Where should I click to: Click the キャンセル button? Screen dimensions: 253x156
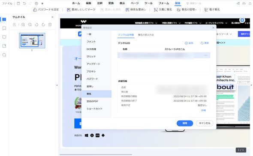coord(205,123)
